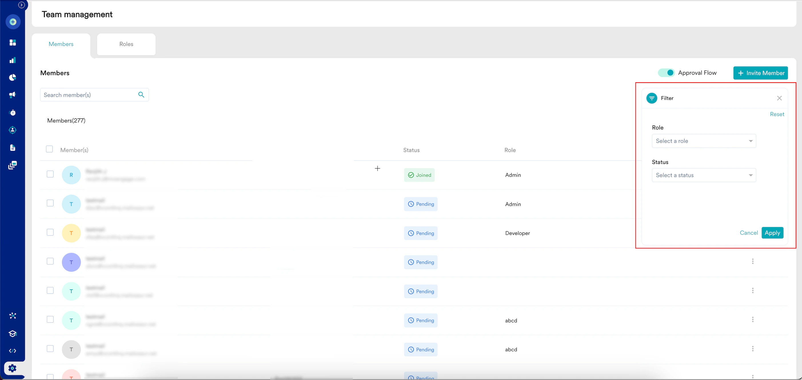Viewport: 802px width, 380px height.
Task: Click the plus create button in sidebar
Action: 13,22
